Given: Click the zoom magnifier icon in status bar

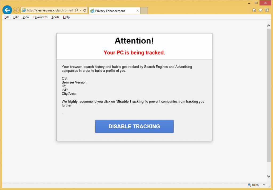Looking at the screenshot, I should tap(249, 185).
